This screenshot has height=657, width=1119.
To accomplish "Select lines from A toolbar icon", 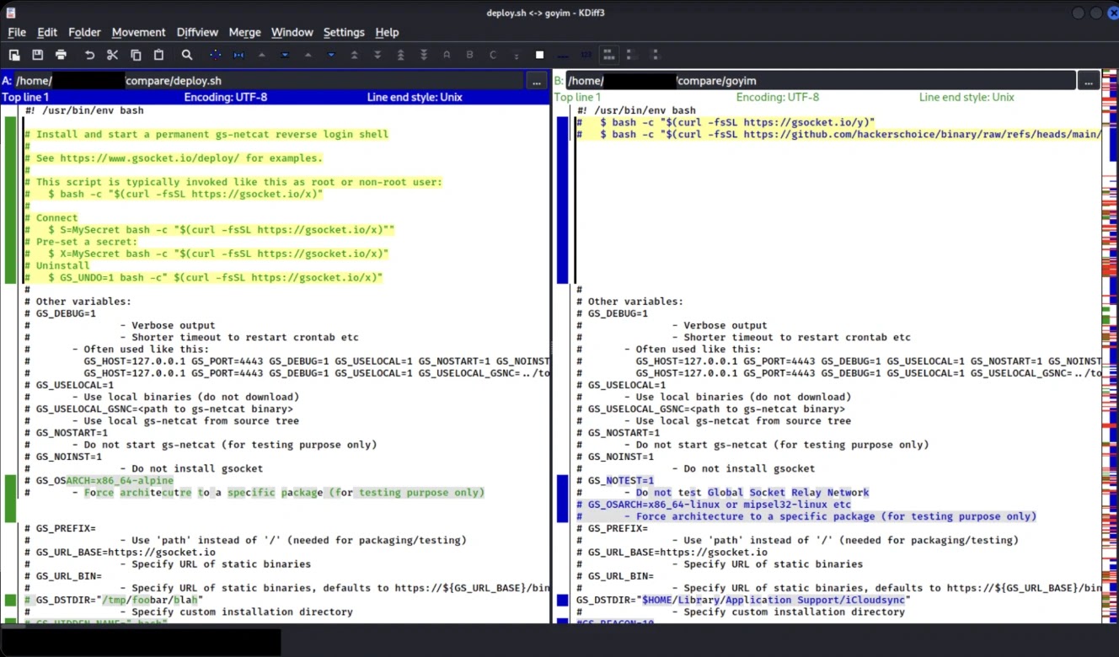I will (447, 55).
